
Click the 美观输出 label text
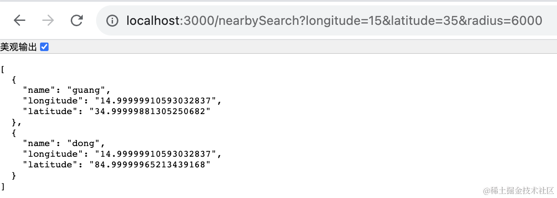click(x=19, y=47)
